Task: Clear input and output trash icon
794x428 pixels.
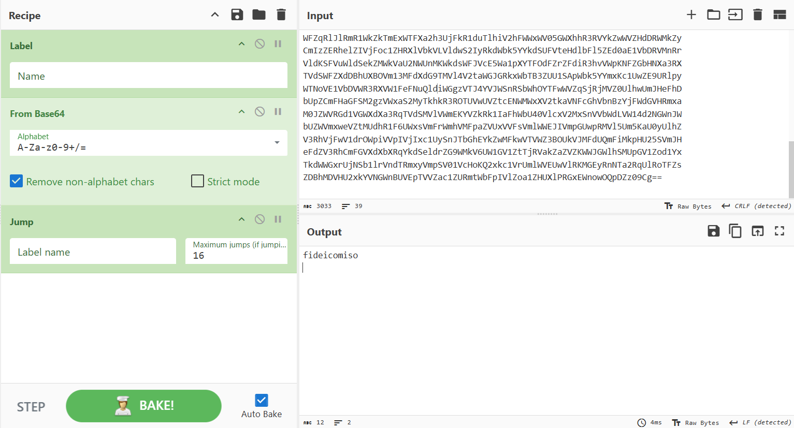Action: tap(757, 15)
